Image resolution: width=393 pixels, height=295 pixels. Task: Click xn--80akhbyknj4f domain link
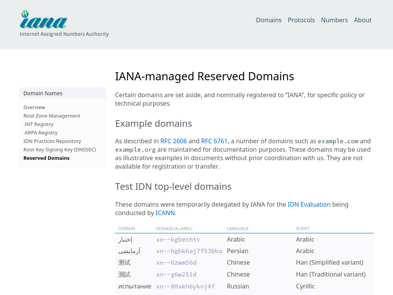pyautogui.click(x=185, y=286)
